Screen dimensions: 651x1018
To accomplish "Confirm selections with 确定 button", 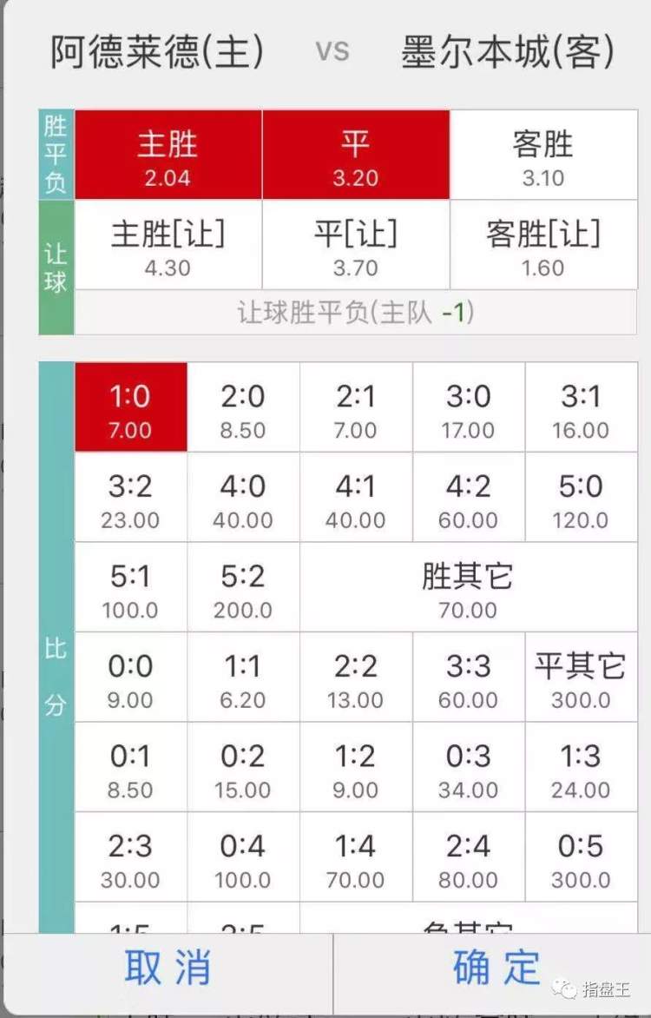I will [496, 968].
